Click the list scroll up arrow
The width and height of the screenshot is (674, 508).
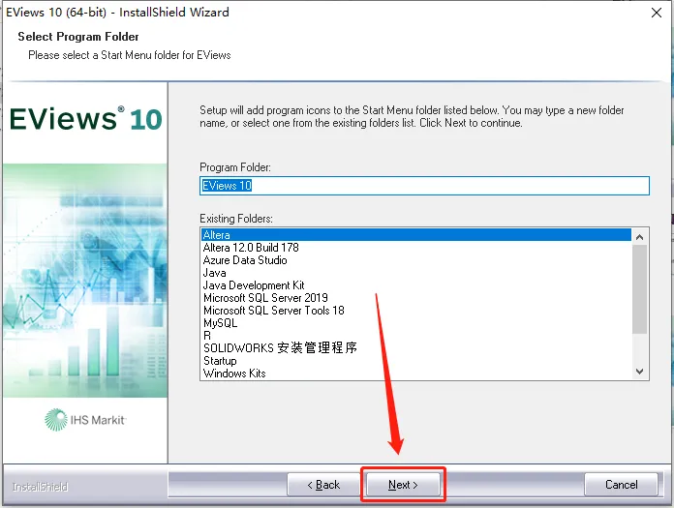tap(639, 237)
